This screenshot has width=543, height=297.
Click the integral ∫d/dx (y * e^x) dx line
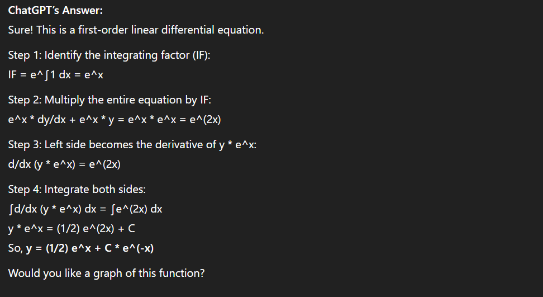pos(85,209)
